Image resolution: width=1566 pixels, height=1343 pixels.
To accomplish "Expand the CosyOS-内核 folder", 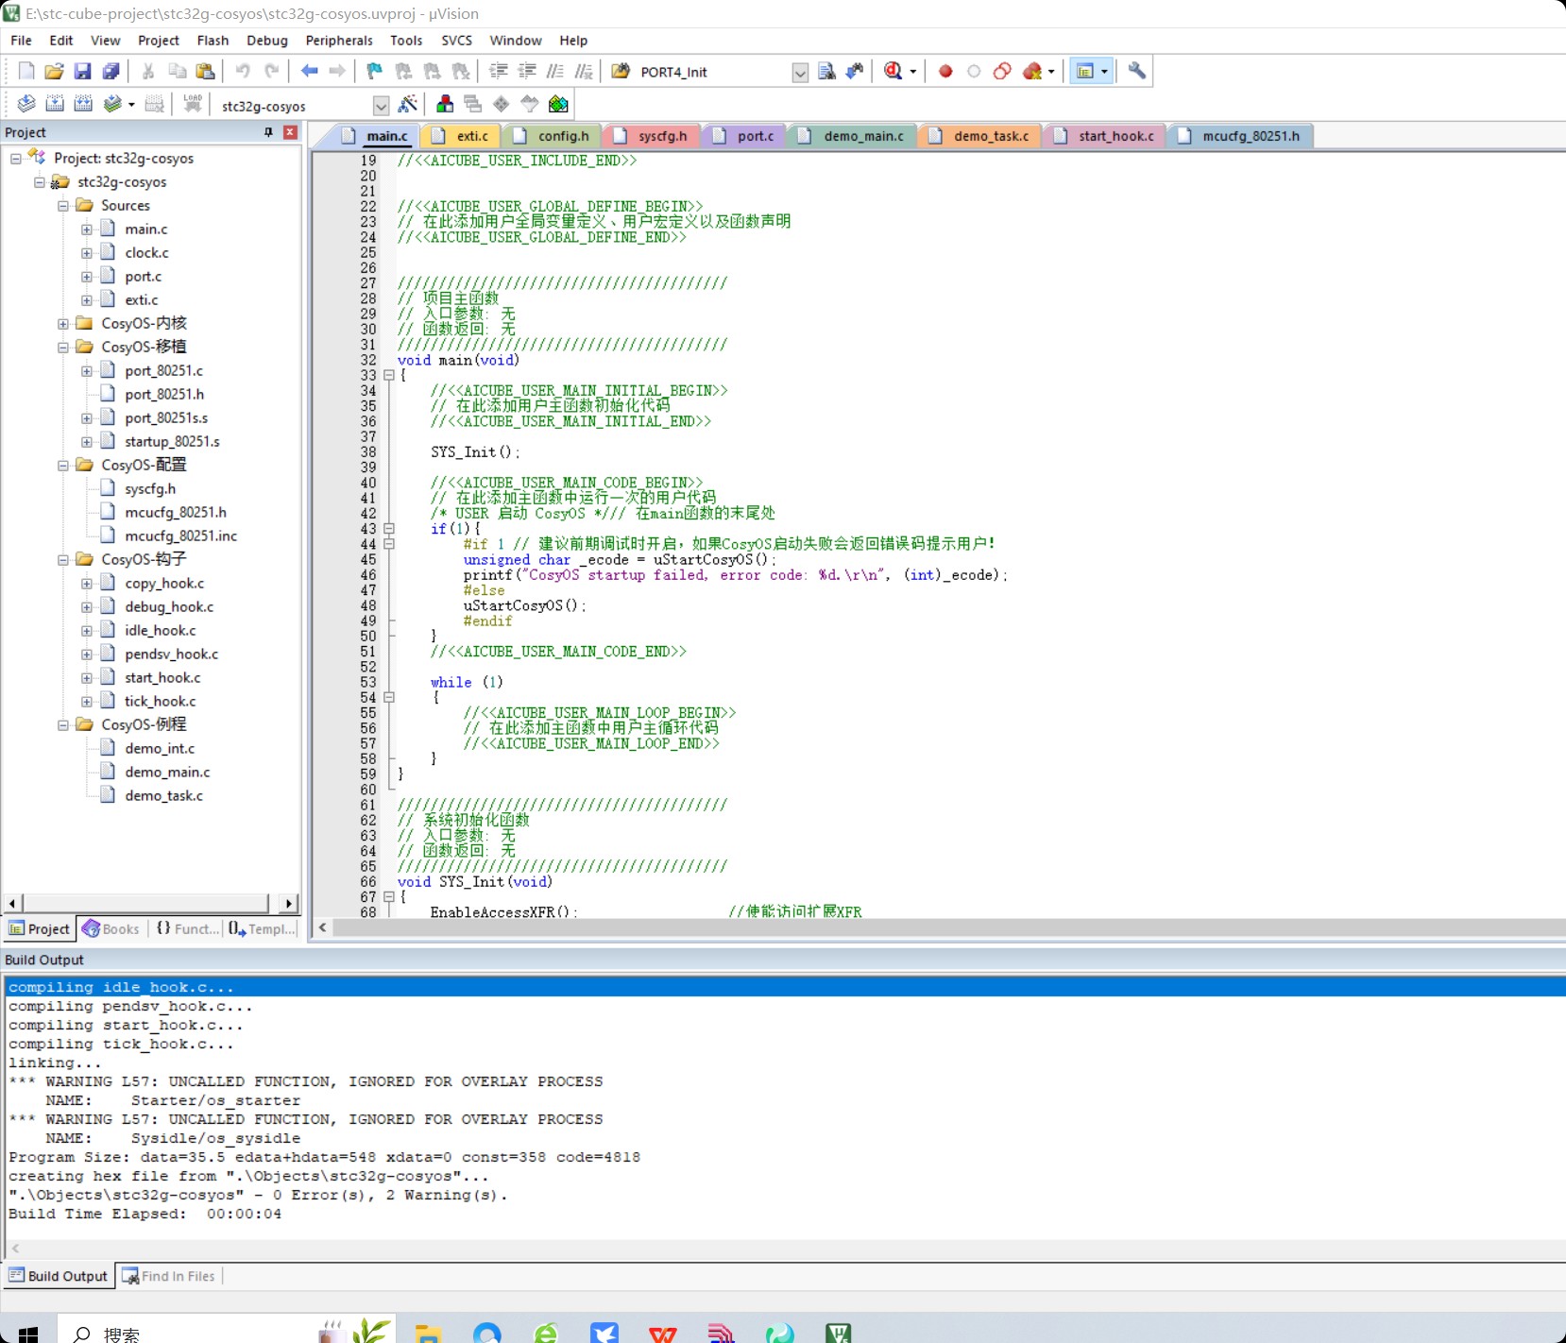I will coord(63,324).
